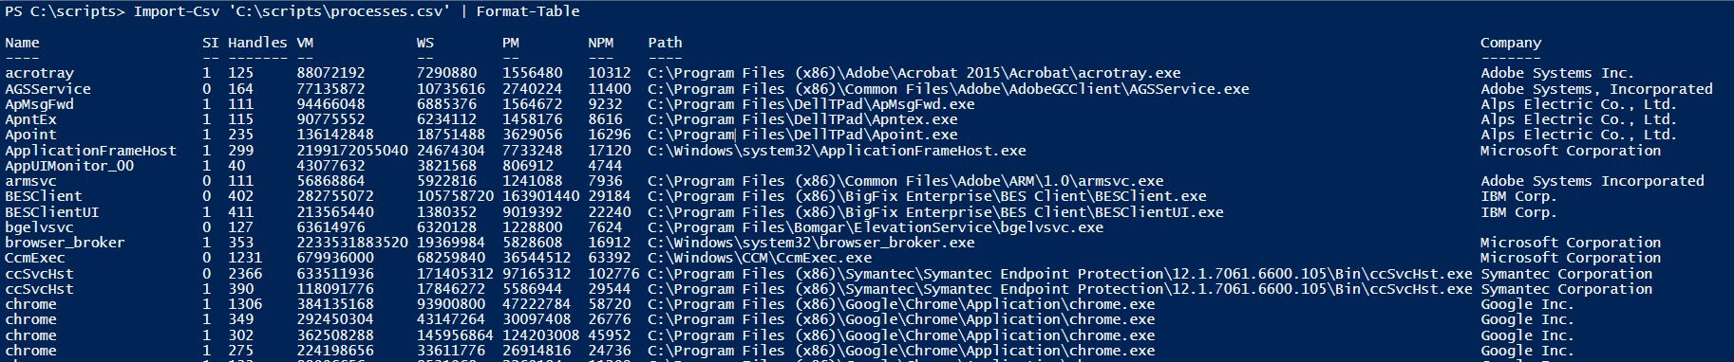1734x362 pixels.
Task: Click the Format-Table command text
Action: click(x=528, y=11)
